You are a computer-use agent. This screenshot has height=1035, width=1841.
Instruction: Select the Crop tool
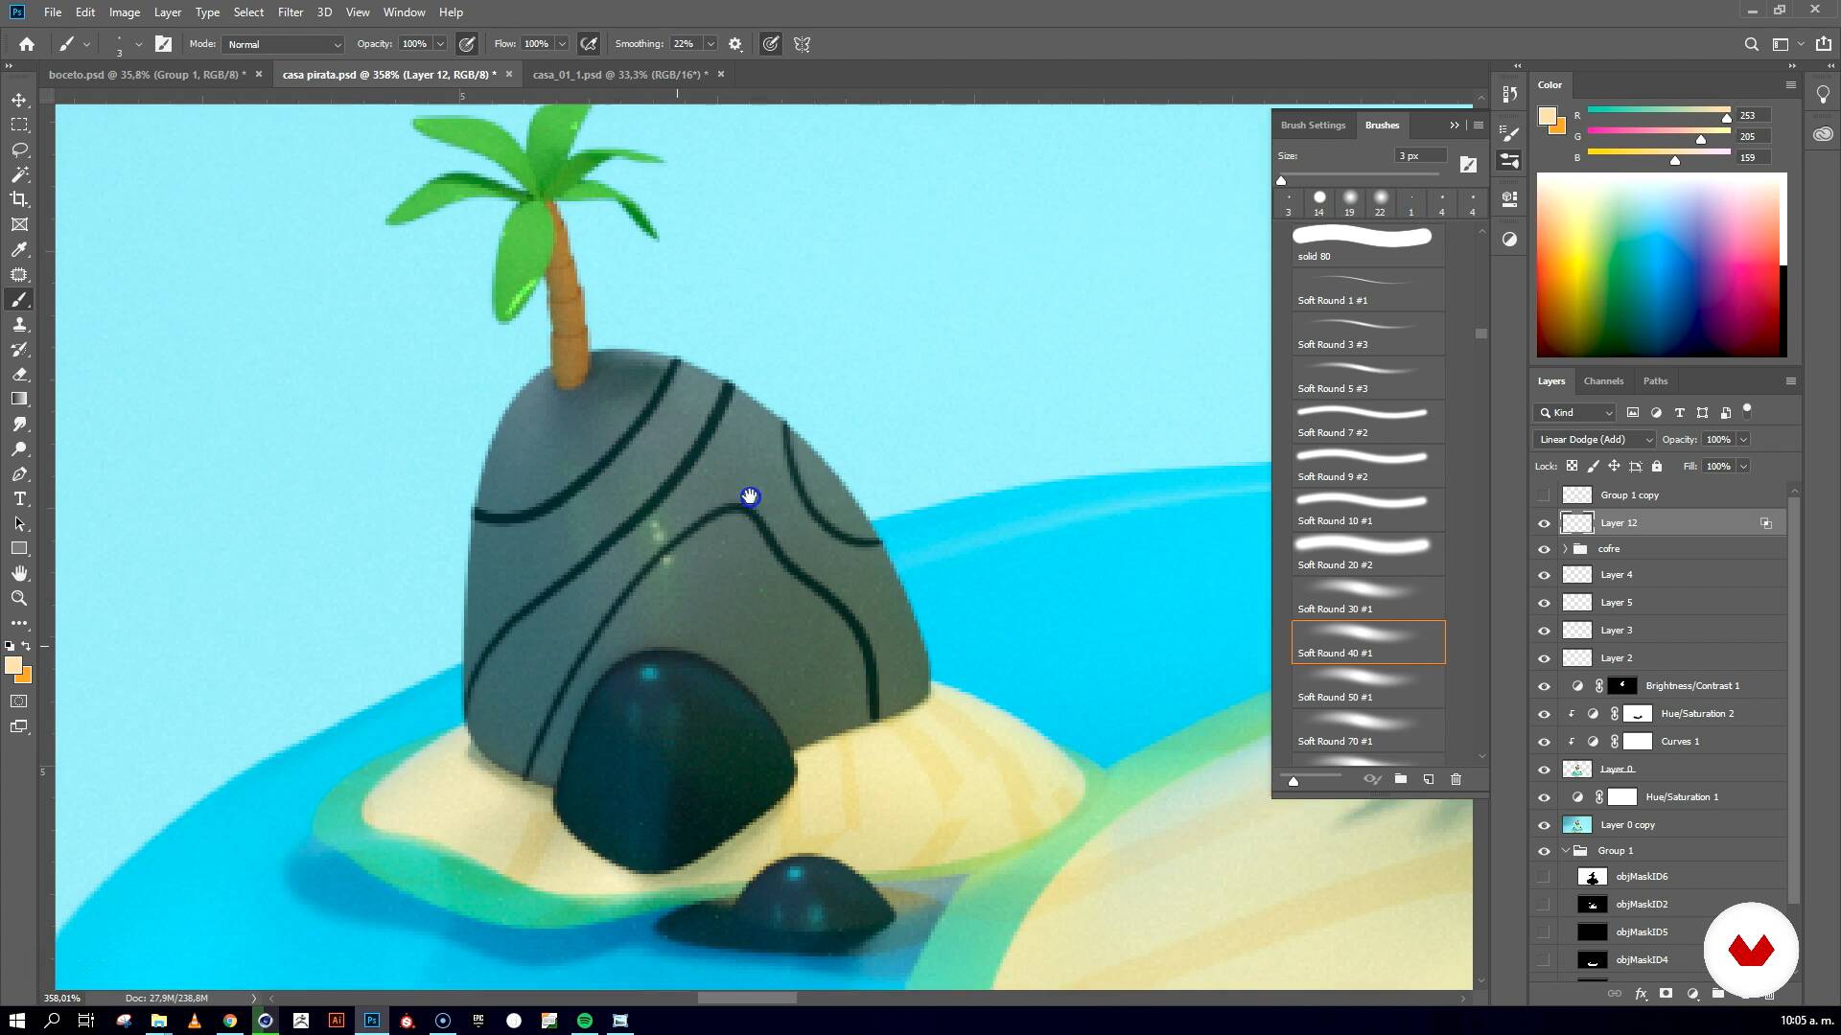click(x=19, y=199)
